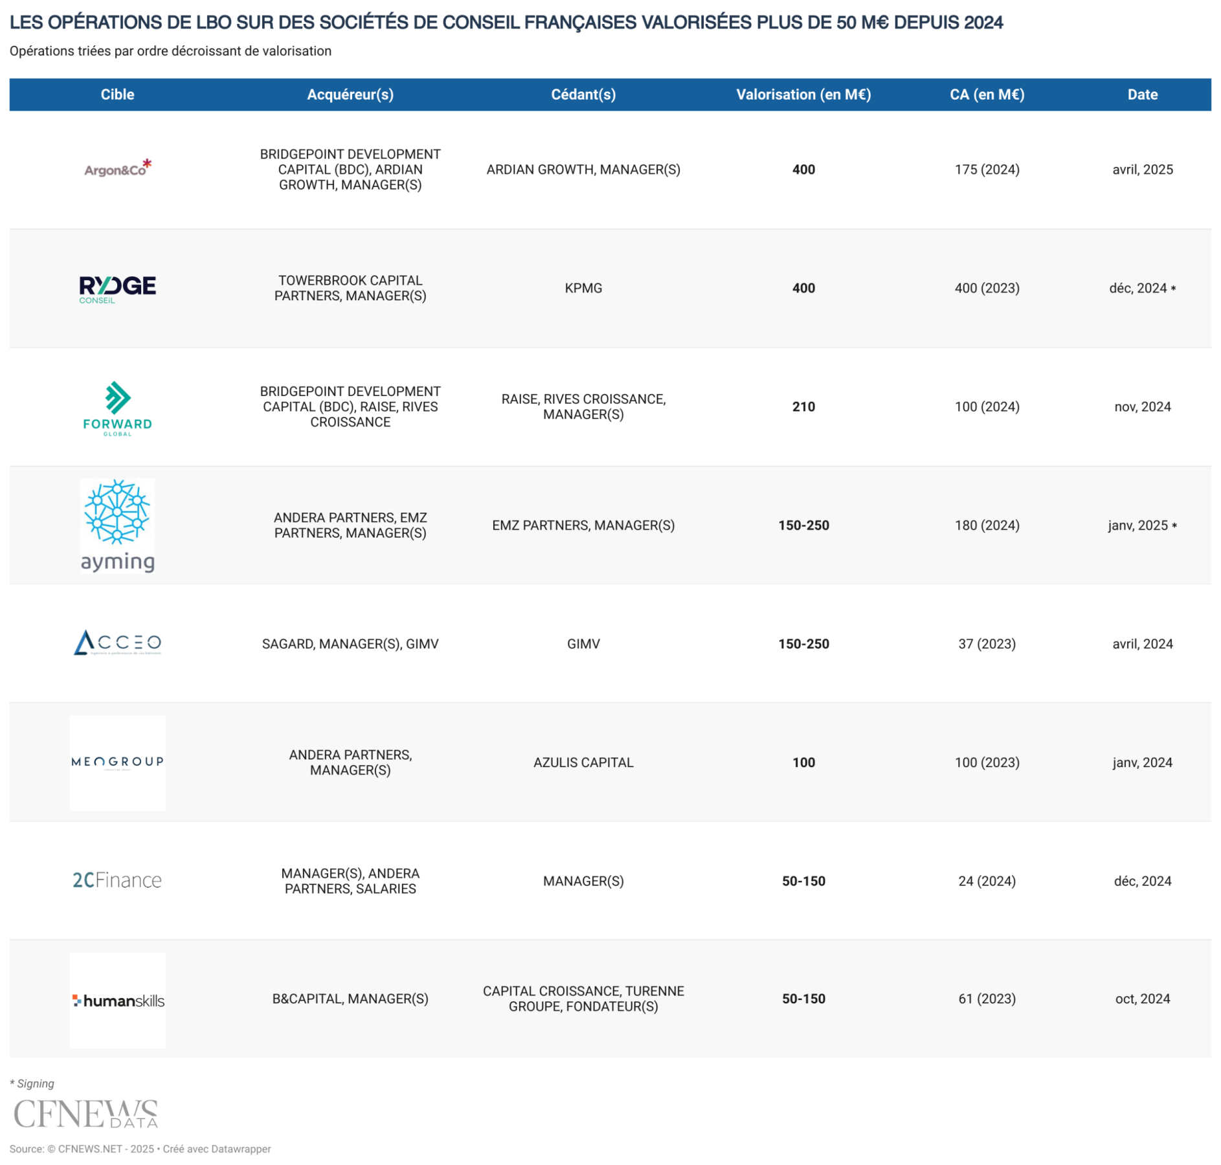The height and width of the screenshot is (1165, 1221).
Task: Click the Ayming logo
Action: click(x=117, y=526)
